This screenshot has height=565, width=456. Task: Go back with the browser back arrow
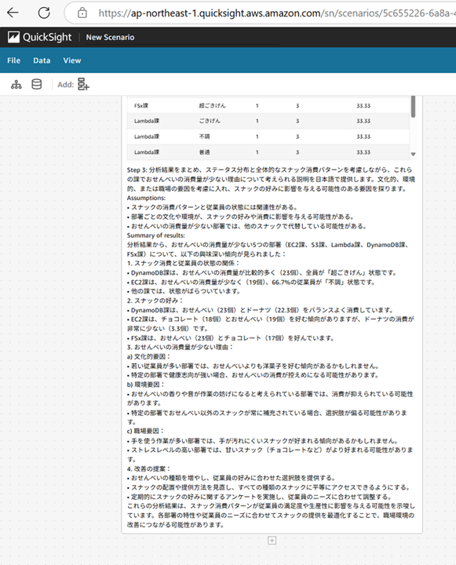click(x=13, y=13)
